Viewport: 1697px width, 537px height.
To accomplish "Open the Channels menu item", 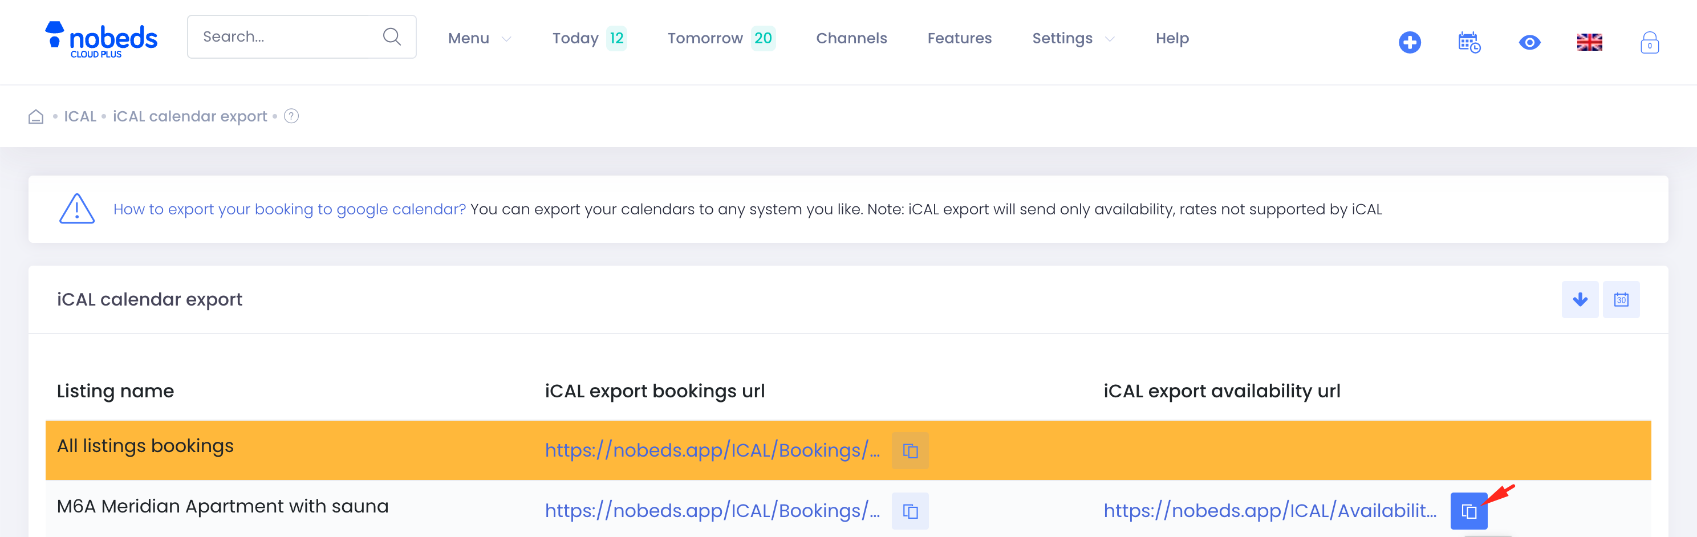I will [851, 38].
